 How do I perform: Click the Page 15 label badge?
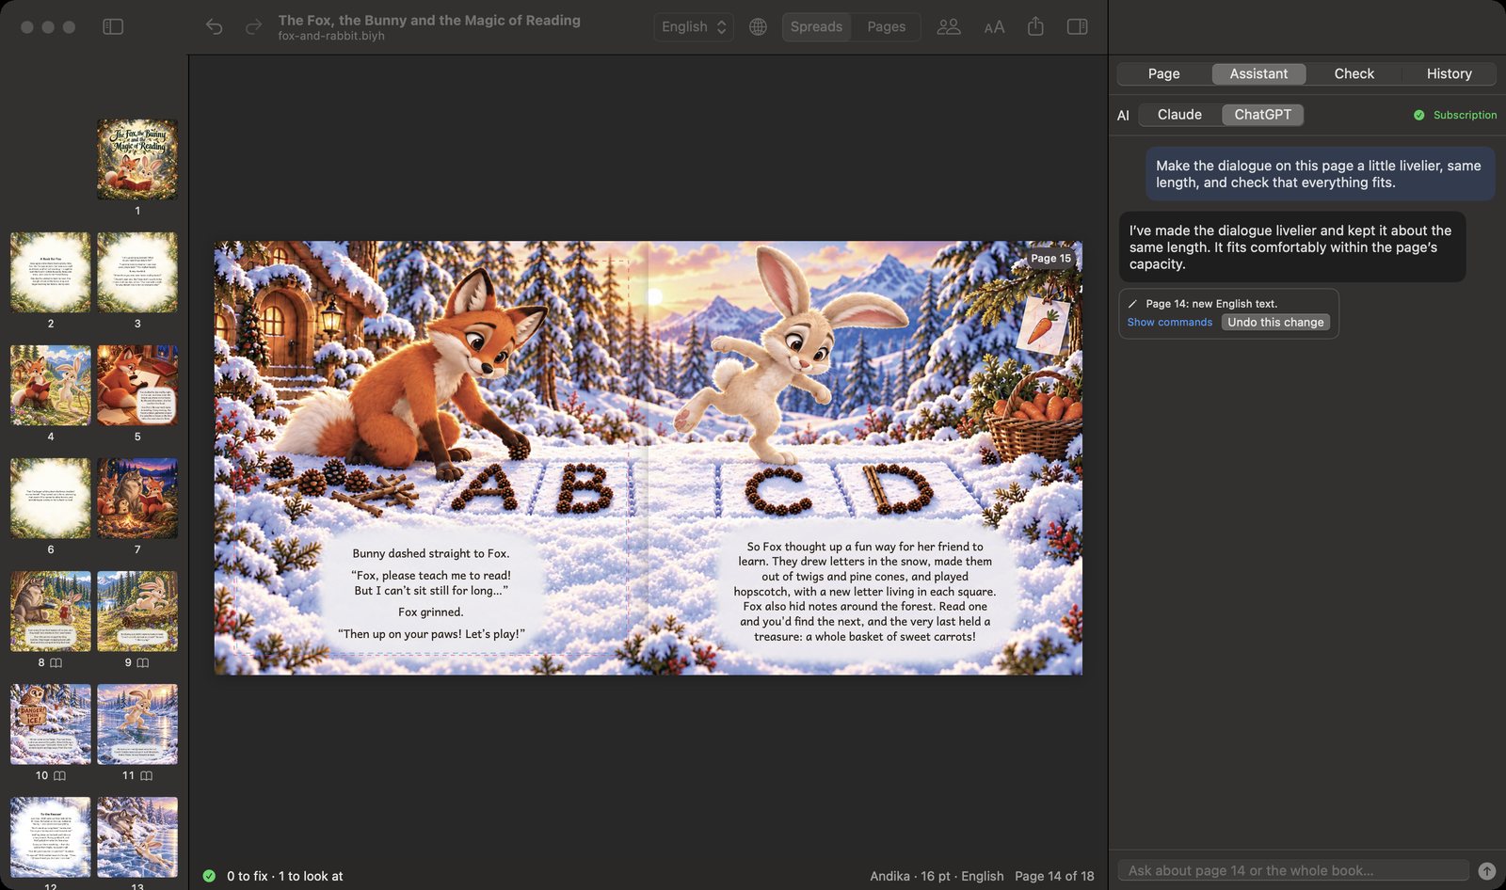tap(1050, 258)
